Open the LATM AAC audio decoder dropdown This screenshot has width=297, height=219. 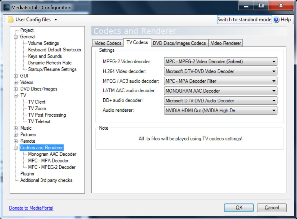coord(221,91)
